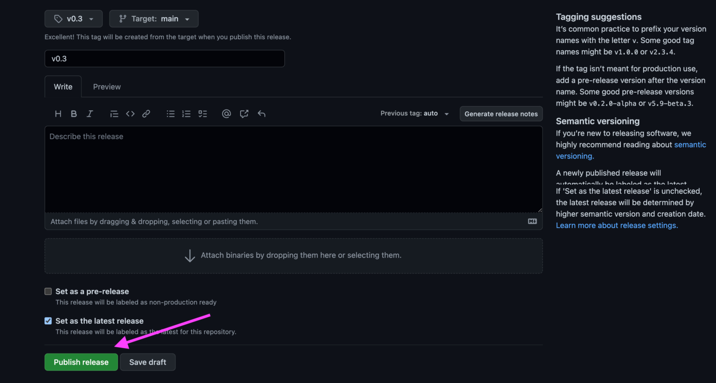Open the Markdown formatting help icon
The width and height of the screenshot is (716, 383).
point(532,221)
